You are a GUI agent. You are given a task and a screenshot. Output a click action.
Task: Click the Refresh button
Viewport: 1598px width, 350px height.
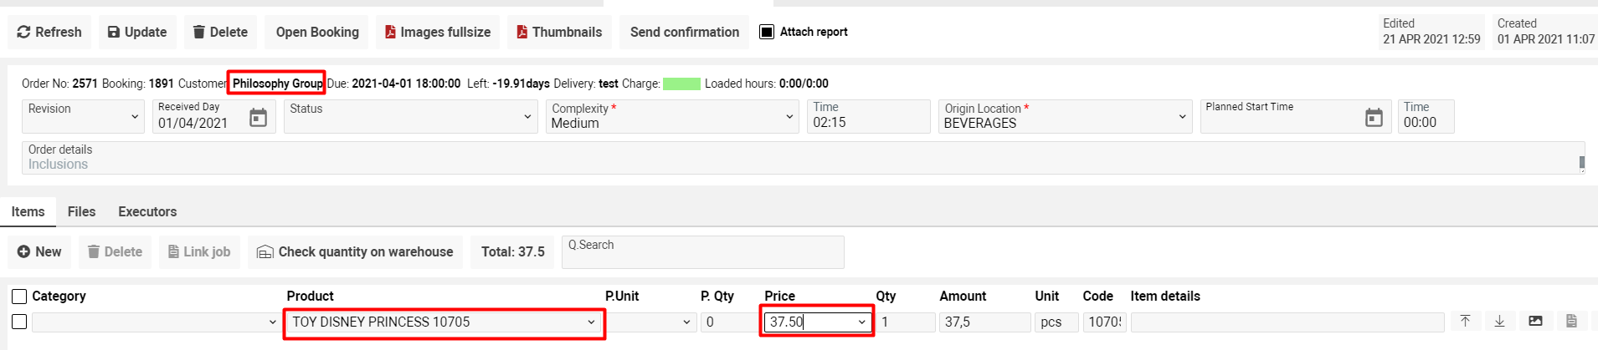pyautogui.click(x=49, y=32)
